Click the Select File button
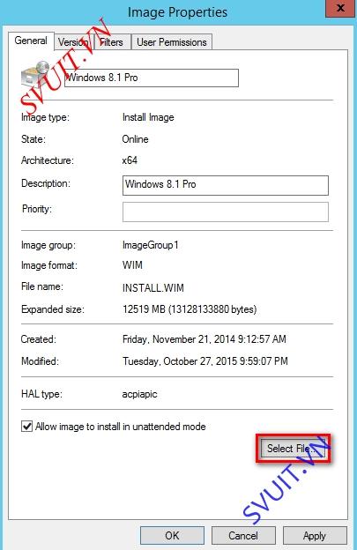The width and height of the screenshot is (357, 550). click(x=294, y=449)
